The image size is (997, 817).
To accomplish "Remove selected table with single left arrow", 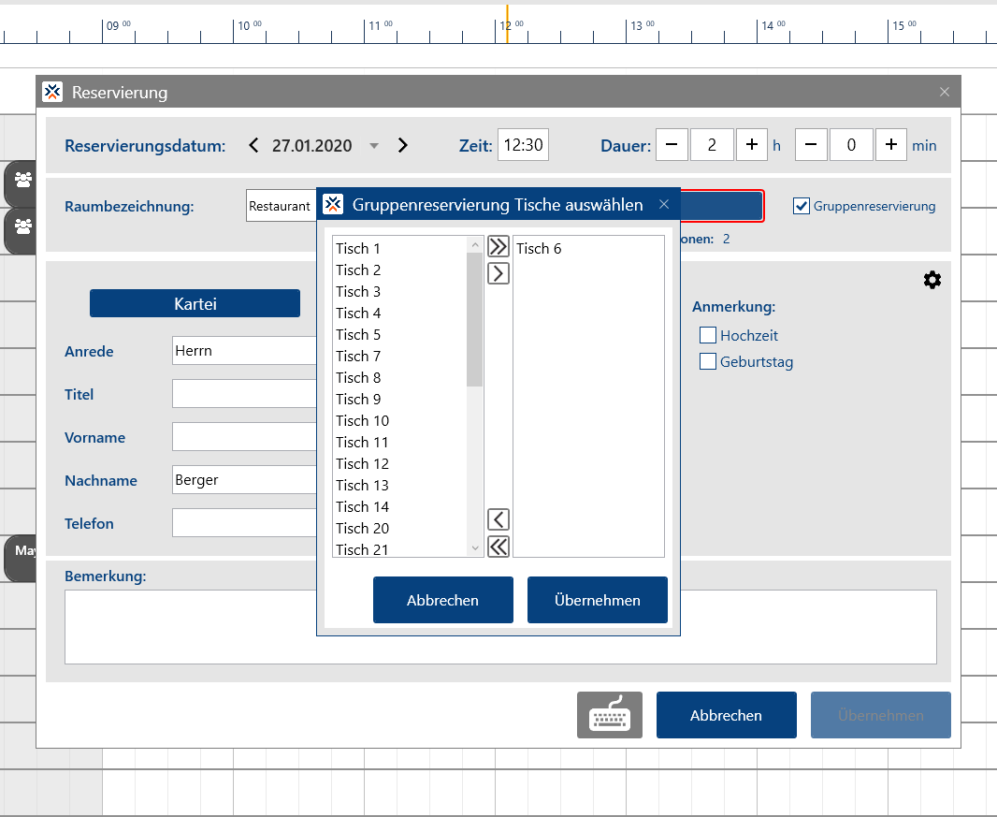I will pos(498,519).
